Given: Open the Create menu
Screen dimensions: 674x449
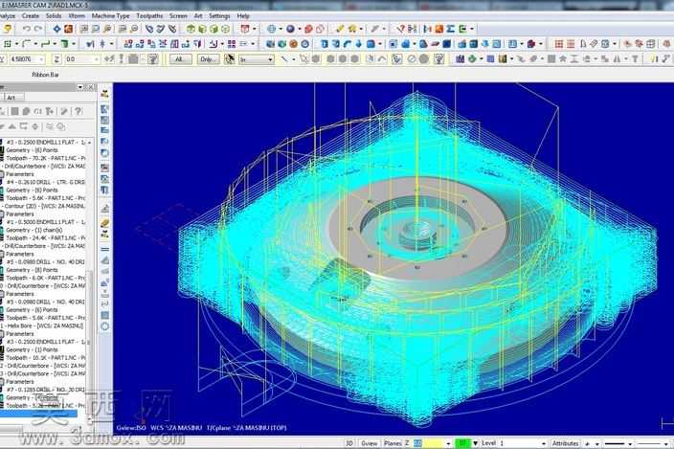Looking at the screenshot, I should point(31,16).
